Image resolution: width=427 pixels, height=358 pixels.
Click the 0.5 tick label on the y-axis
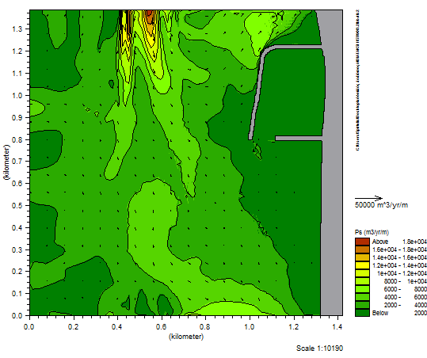(17, 206)
